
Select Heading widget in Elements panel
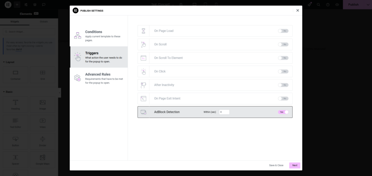[x=15, y=105]
